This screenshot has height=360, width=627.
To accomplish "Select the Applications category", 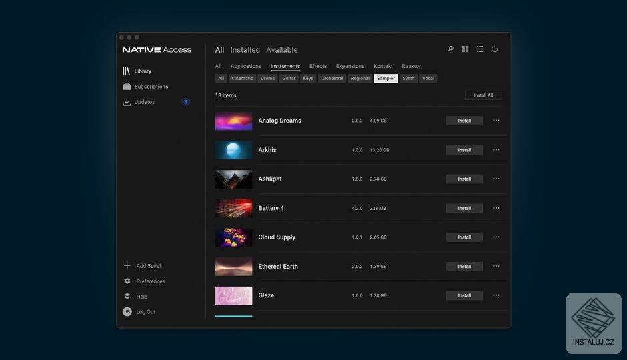I will pyautogui.click(x=246, y=66).
